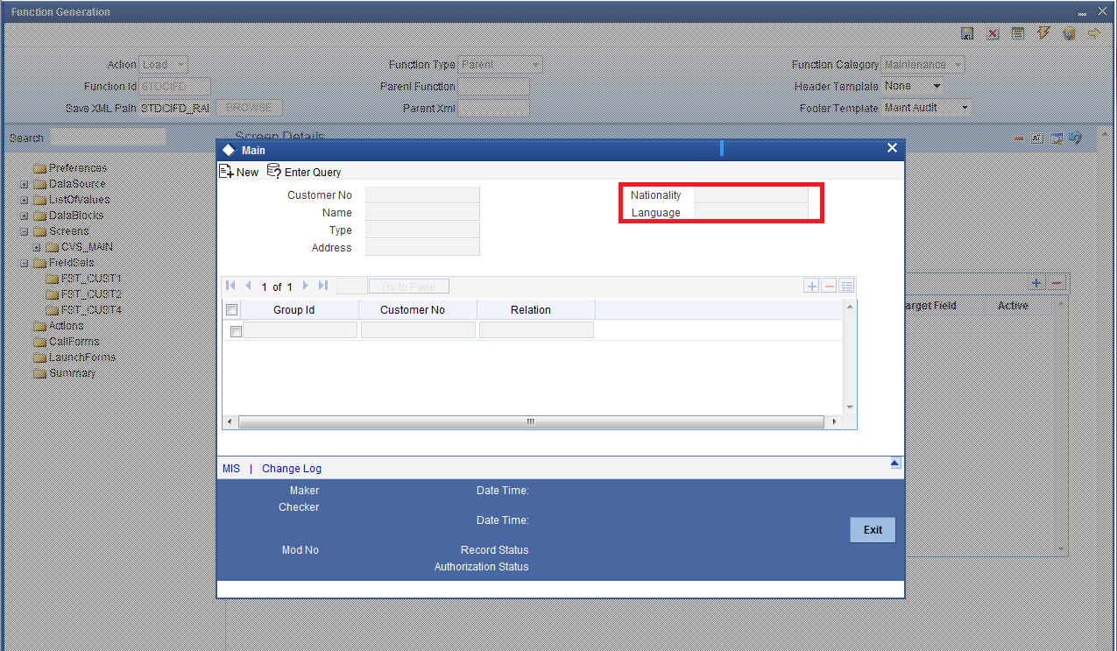Open the Function Category dropdown
The image size is (1117, 651).
[x=923, y=65]
